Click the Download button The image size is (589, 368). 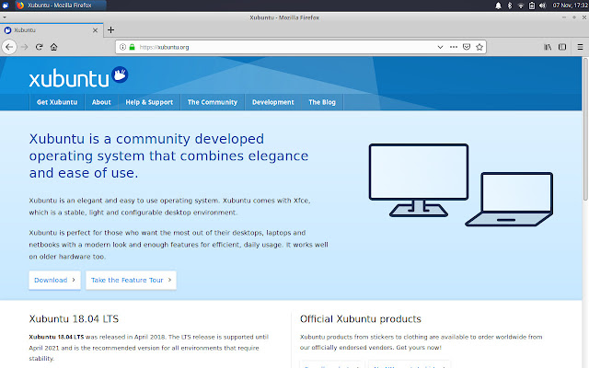55,280
